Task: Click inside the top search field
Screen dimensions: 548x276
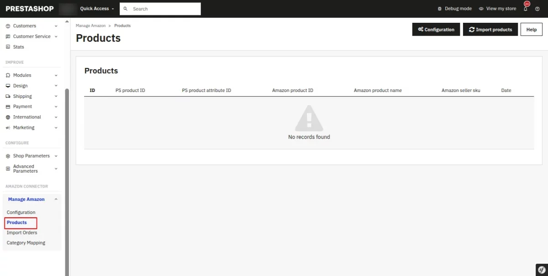Action: coord(160,9)
